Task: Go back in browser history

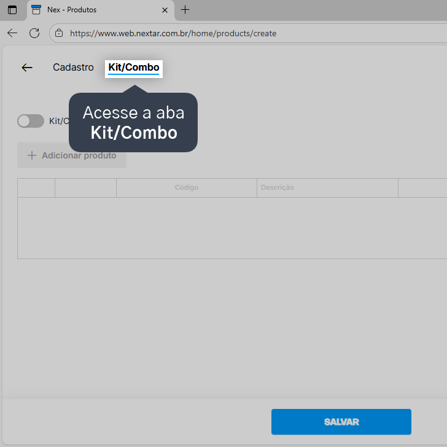Action: click(12, 33)
